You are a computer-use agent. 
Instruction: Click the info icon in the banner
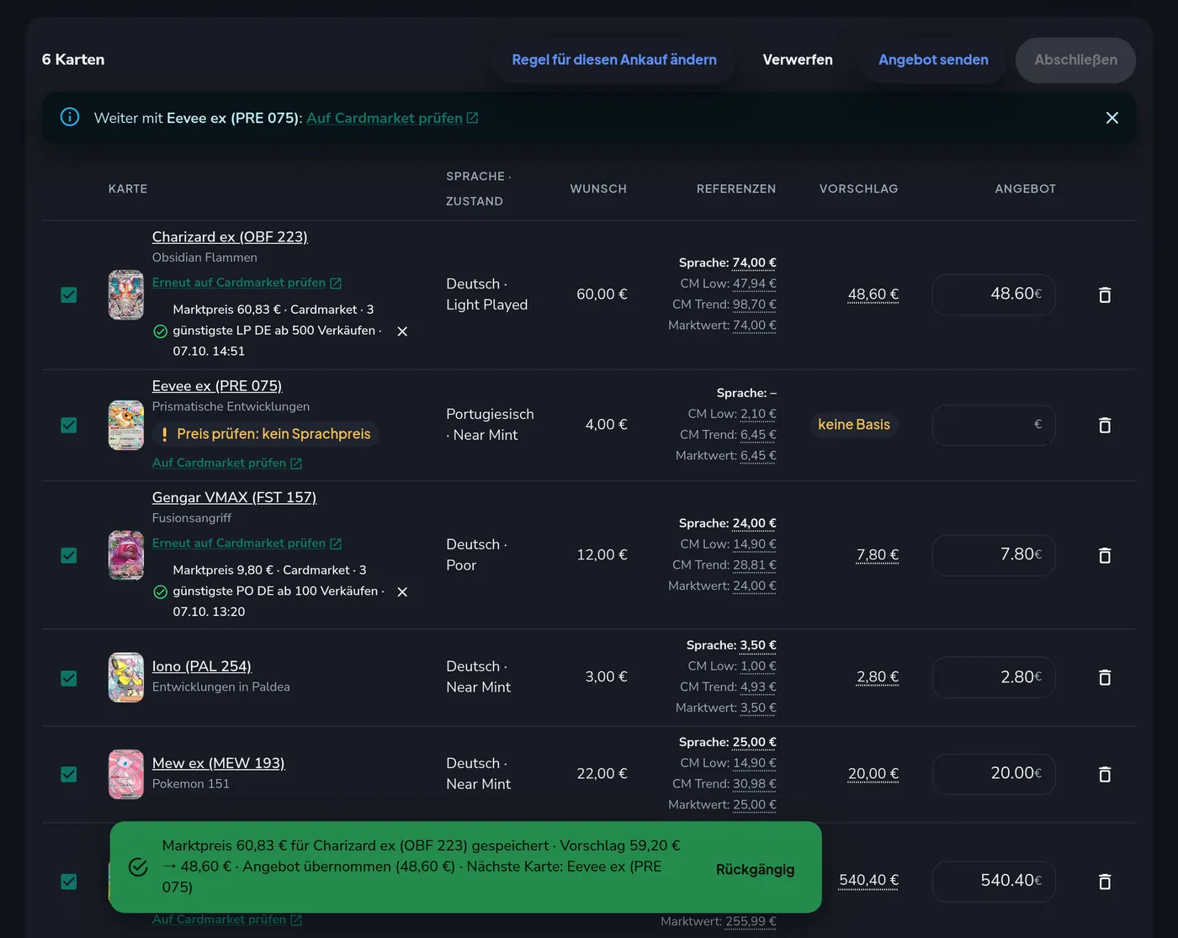70,117
